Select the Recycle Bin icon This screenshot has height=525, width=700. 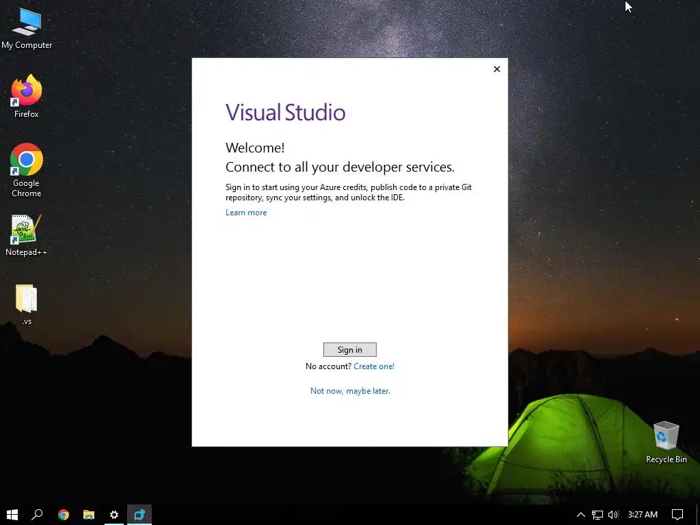click(666, 442)
